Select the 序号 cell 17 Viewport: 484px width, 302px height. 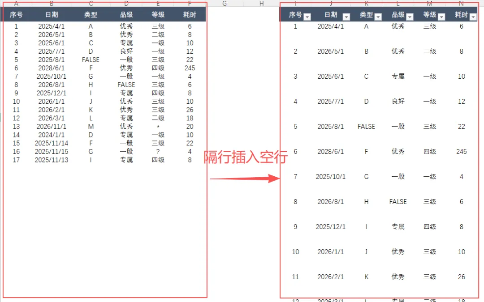(16, 160)
